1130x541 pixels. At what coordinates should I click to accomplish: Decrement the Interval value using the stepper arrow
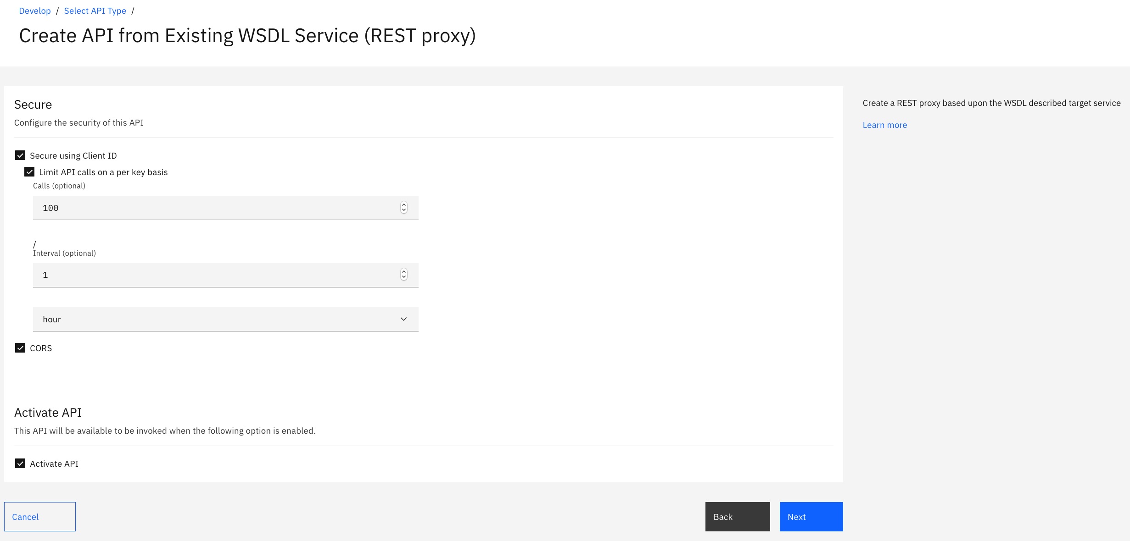pyautogui.click(x=403, y=277)
